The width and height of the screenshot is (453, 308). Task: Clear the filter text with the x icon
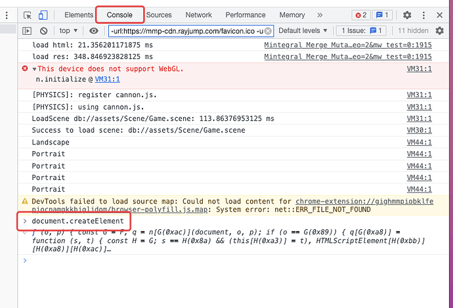(x=268, y=31)
